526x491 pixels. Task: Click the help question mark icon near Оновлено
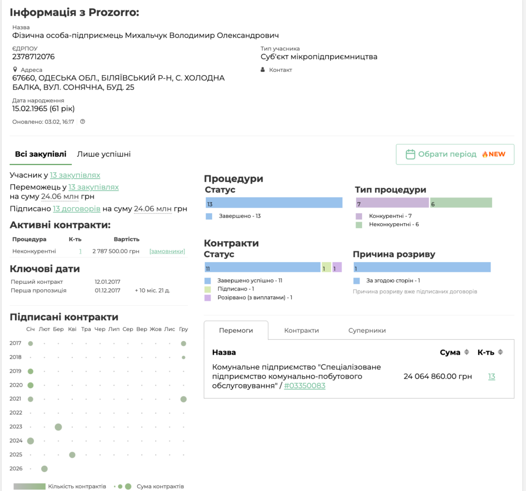tap(83, 122)
